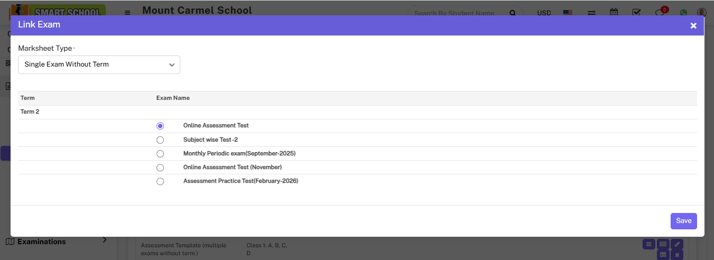Choose Monthly Periodic exam (September-2025)
The width and height of the screenshot is (714, 260).
tap(160, 154)
